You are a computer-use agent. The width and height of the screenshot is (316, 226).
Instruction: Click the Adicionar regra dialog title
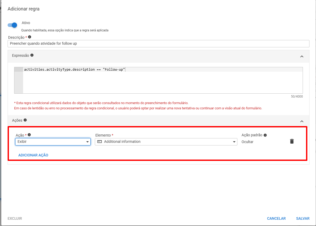(24, 9)
